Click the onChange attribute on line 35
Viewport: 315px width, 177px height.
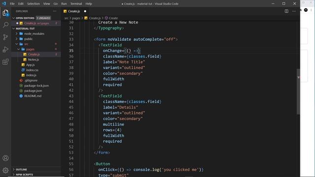[x=113, y=51]
